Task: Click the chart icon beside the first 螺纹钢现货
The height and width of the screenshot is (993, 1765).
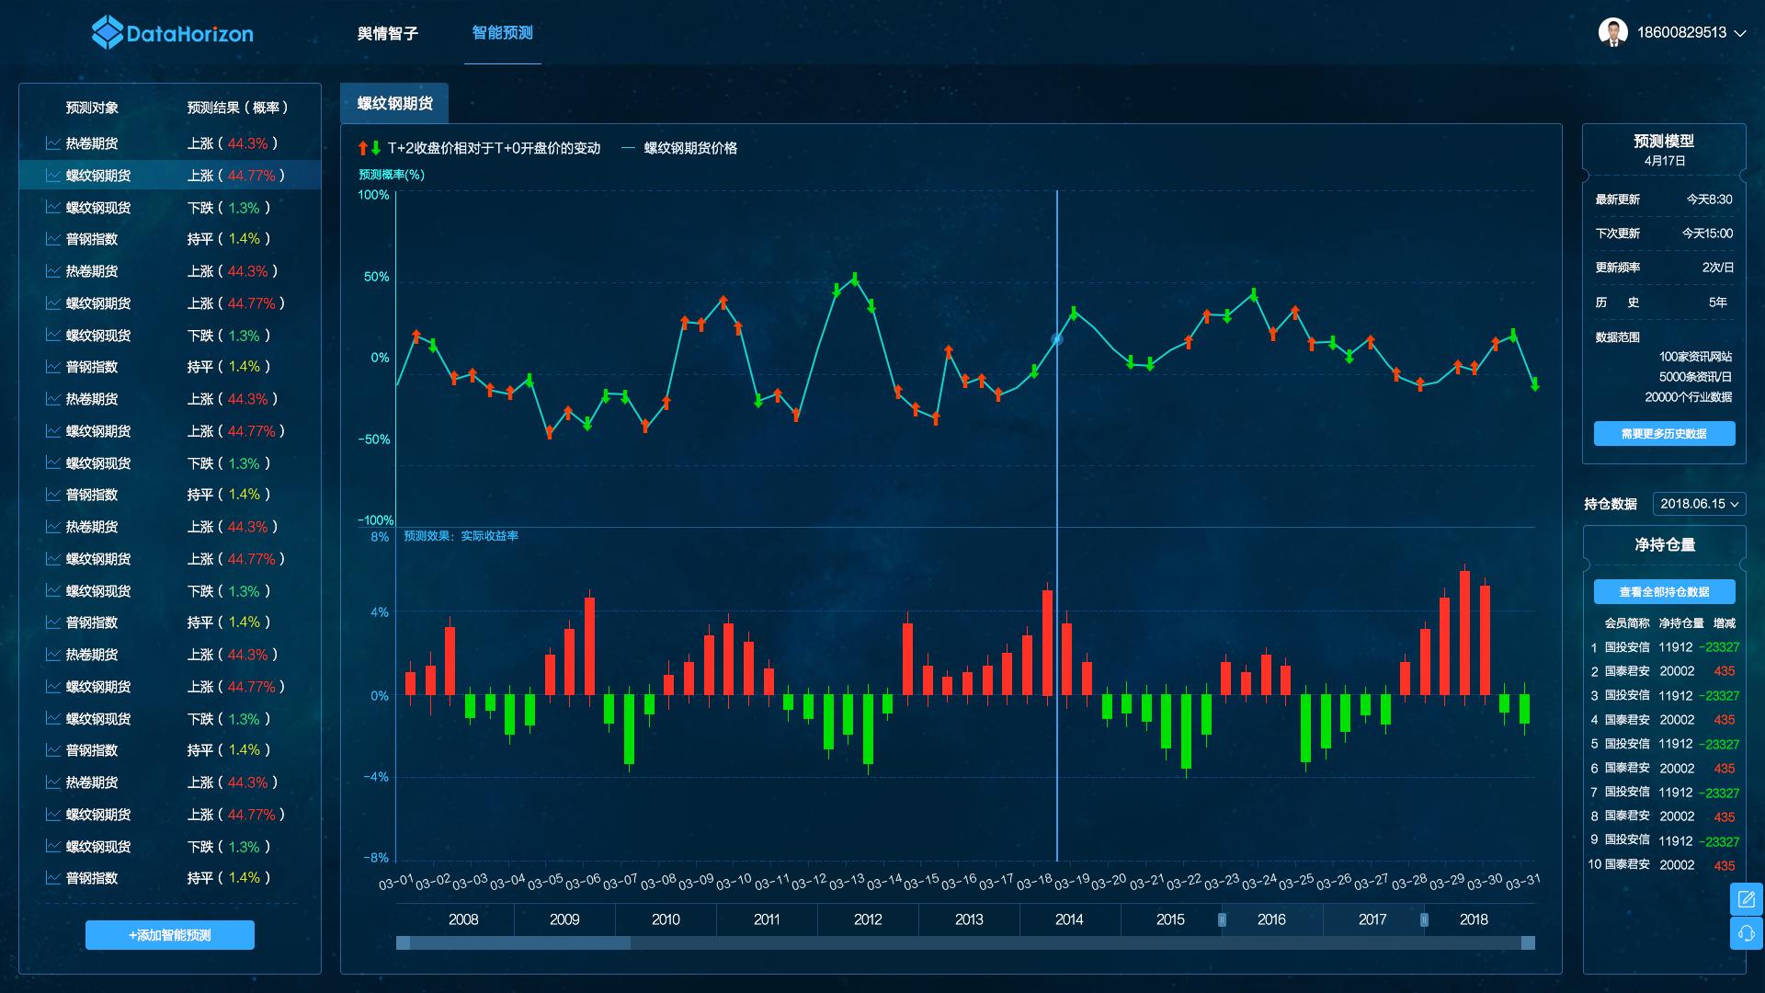Action: pos(52,208)
